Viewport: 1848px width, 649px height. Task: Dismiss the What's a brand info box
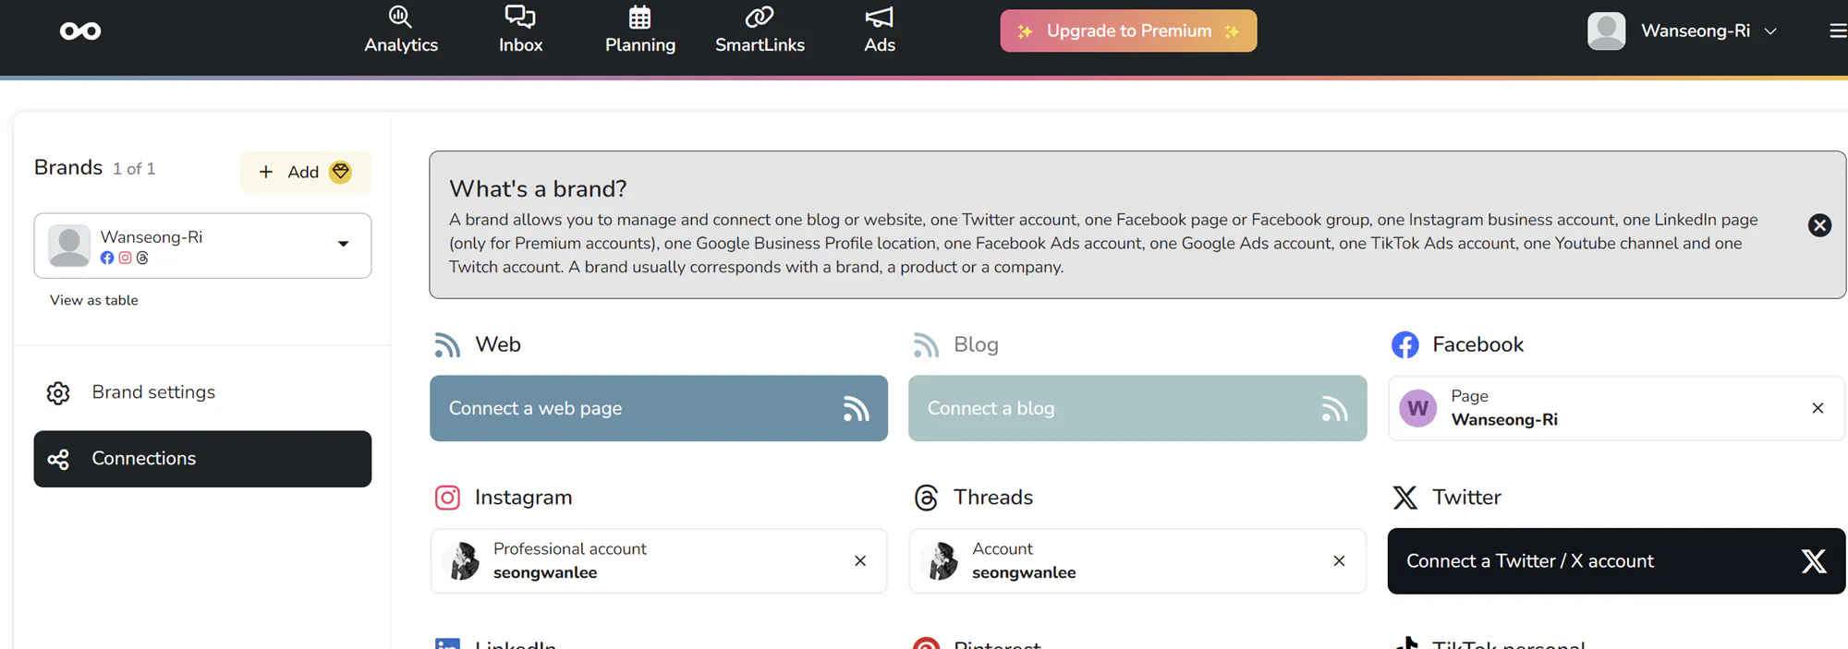point(1819,225)
